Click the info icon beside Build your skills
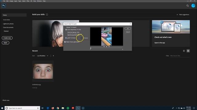This screenshot has height=110, width=197. click(x=47, y=14)
